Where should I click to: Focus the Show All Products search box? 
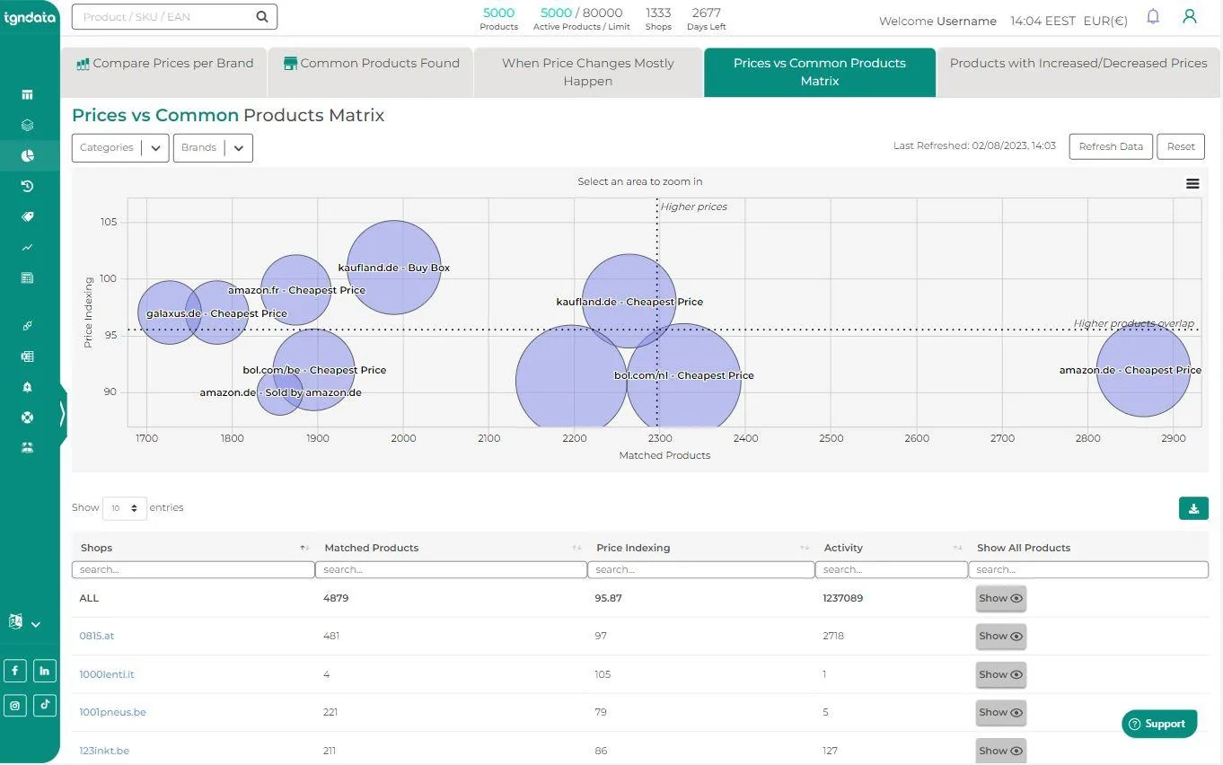pyautogui.click(x=1088, y=569)
